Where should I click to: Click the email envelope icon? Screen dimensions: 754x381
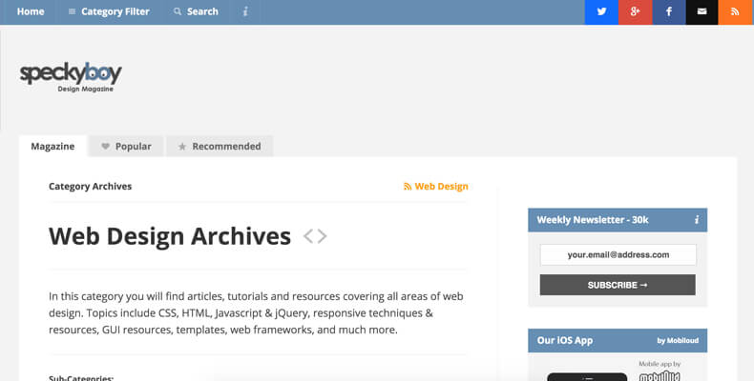pos(702,11)
